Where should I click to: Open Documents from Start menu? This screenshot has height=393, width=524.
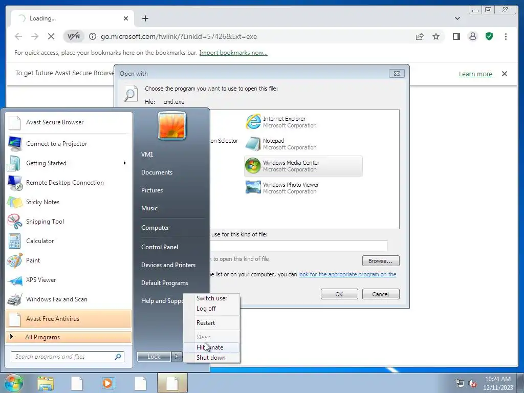pos(157,172)
